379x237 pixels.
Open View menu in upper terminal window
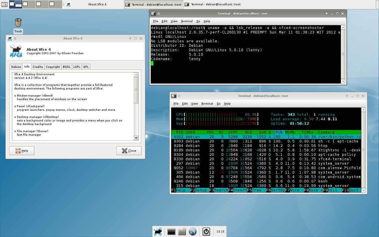pos(174,21)
